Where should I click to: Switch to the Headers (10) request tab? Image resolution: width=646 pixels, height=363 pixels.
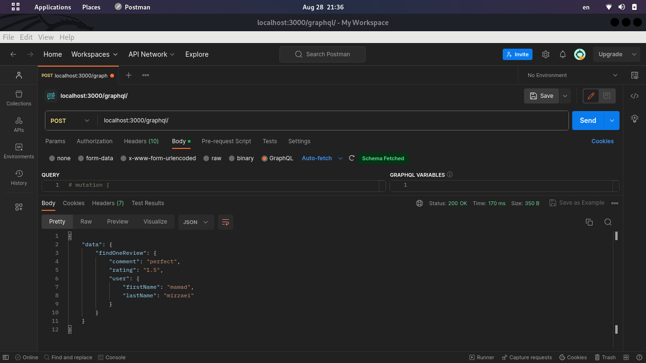141,141
